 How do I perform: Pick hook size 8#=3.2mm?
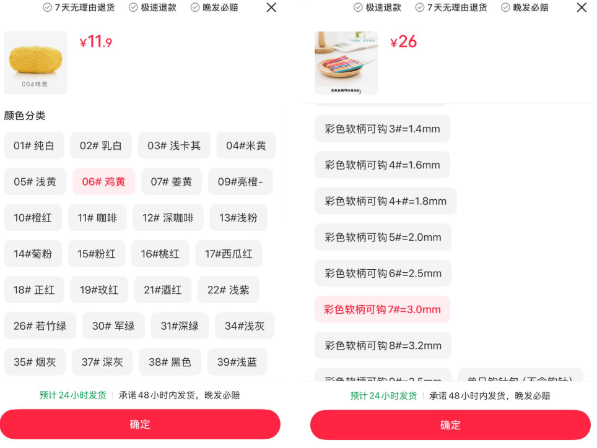[383, 346]
